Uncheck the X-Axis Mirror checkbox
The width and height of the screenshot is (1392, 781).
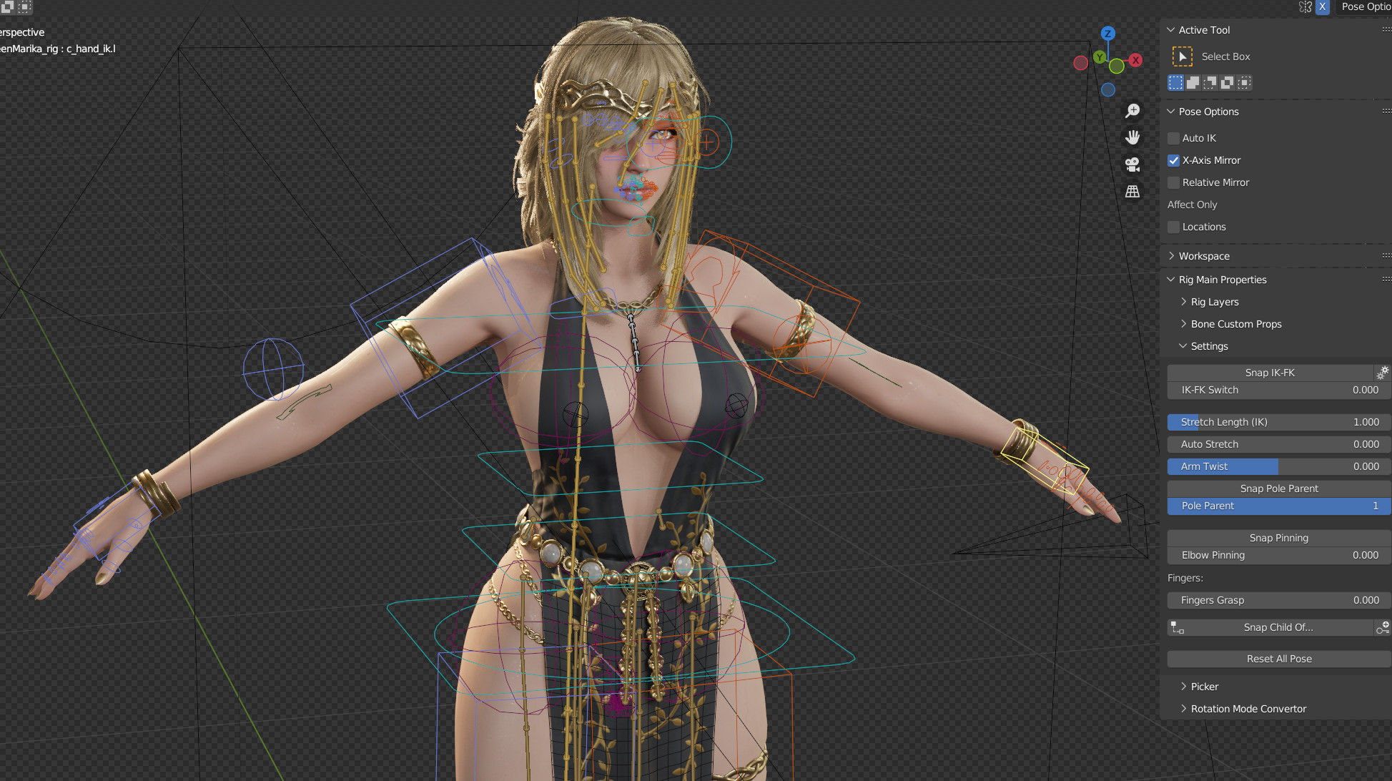click(1174, 160)
